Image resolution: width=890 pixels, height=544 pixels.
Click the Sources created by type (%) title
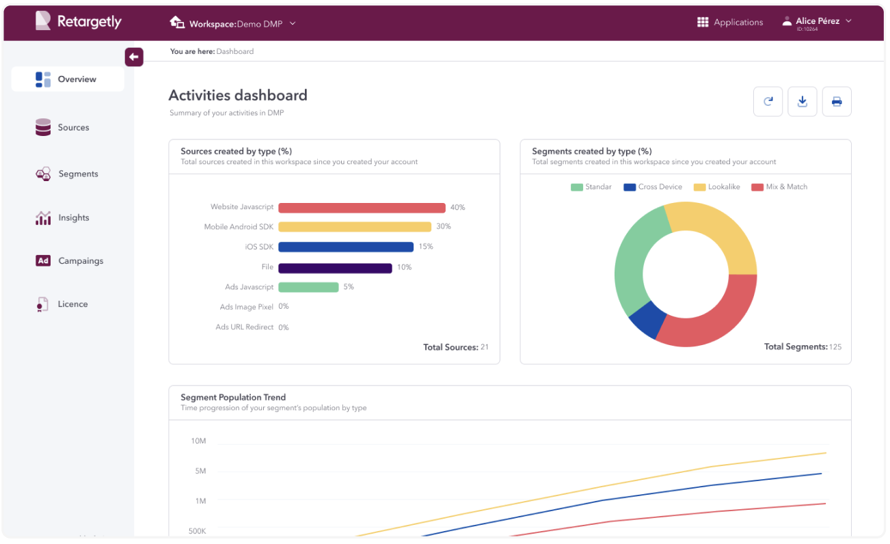coord(237,151)
